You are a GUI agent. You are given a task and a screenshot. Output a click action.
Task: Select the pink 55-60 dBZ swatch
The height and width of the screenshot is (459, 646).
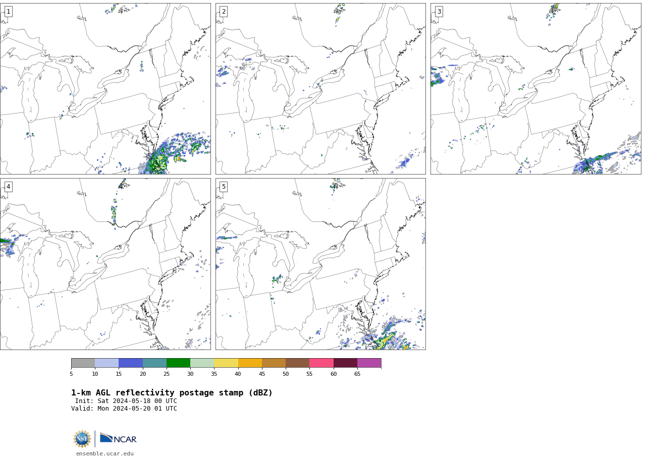tap(321, 363)
